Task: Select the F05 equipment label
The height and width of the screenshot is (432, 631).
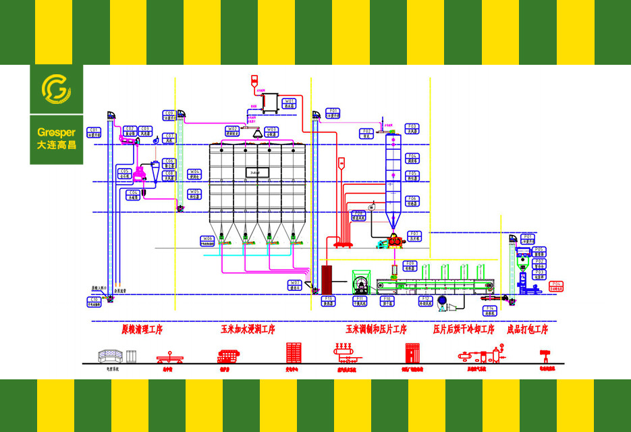Action: (412, 176)
